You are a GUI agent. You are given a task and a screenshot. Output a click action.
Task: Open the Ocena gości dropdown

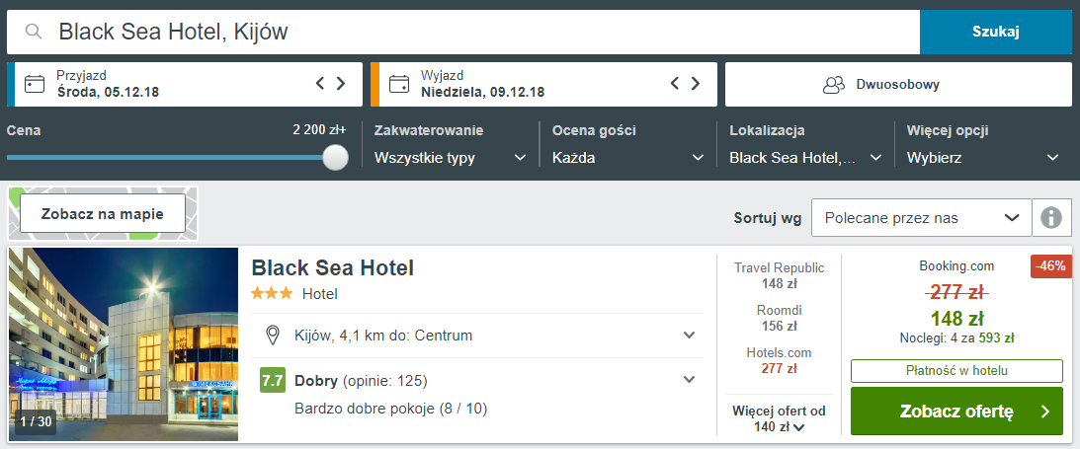(628, 158)
